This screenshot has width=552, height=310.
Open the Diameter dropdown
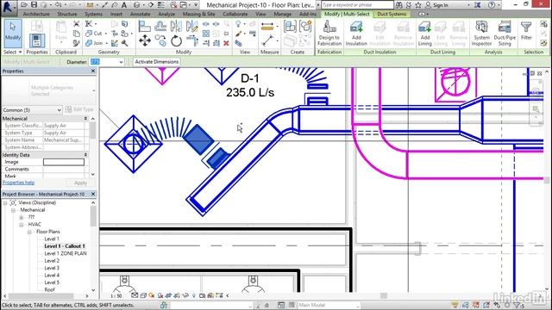[x=121, y=62]
